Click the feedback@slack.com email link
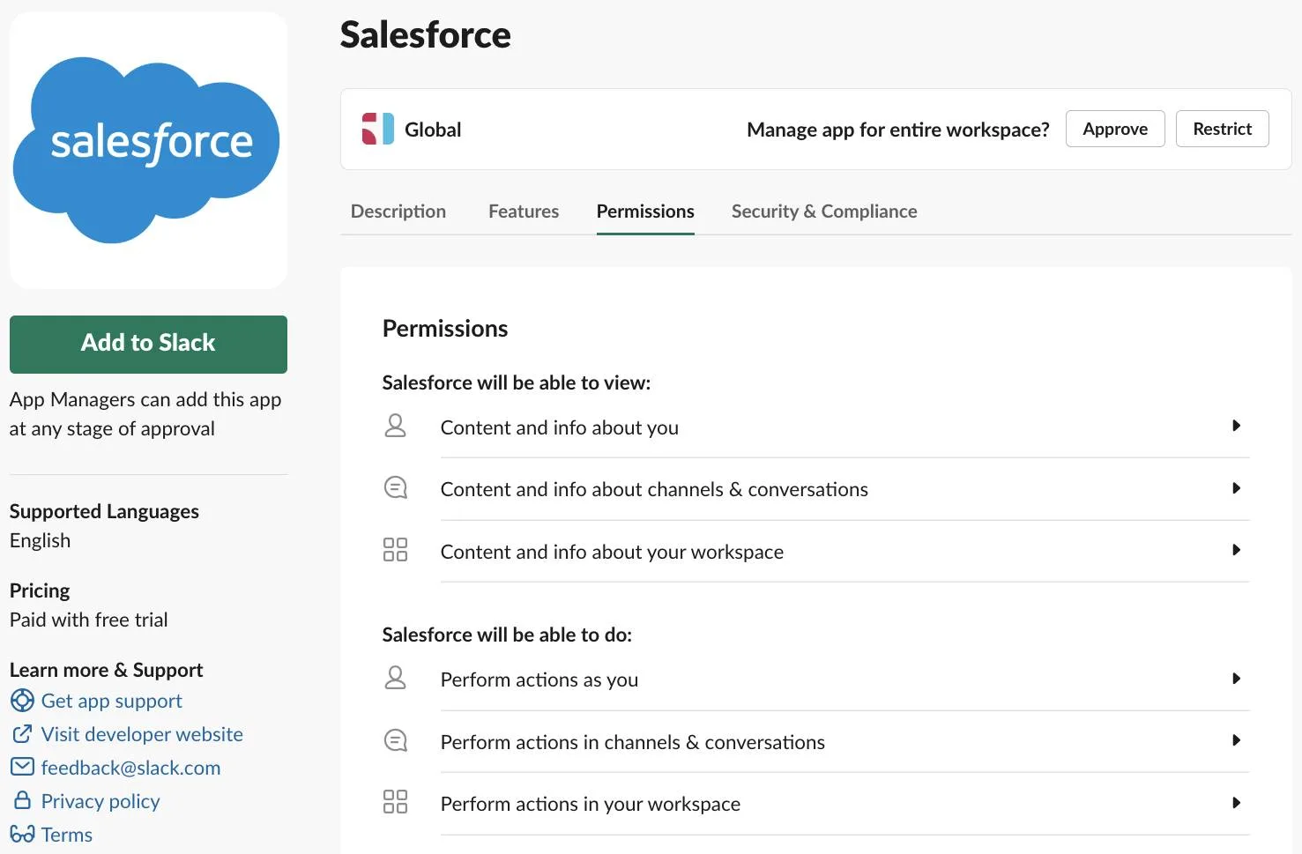The image size is (1302, 854). 130,768
